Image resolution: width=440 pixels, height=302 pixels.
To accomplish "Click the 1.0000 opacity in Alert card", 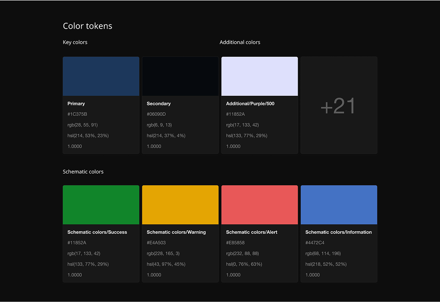I will 233,275.
